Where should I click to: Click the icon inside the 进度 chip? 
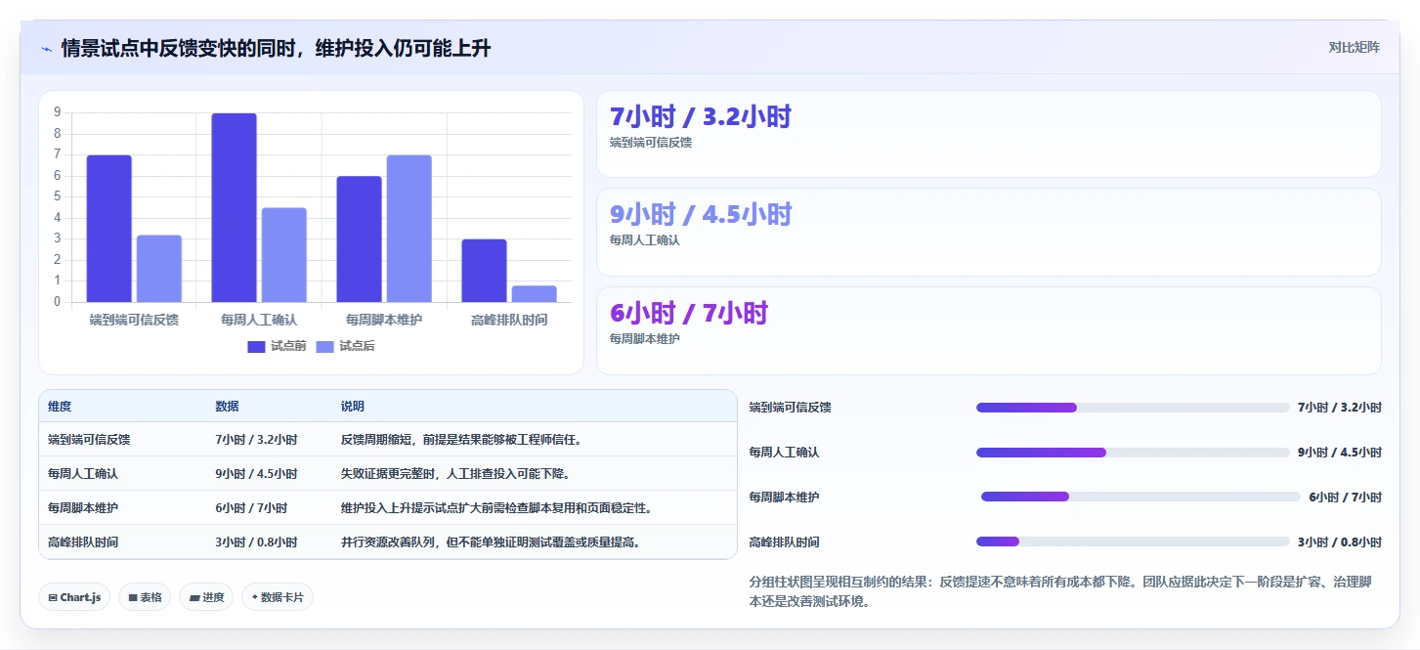(194, 597)
